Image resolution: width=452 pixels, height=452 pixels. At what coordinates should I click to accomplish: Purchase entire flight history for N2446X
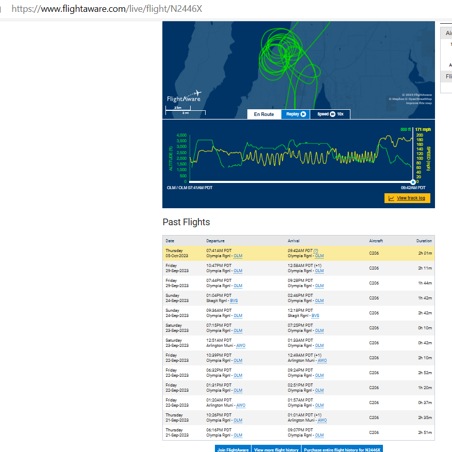[x=342, y=449]
